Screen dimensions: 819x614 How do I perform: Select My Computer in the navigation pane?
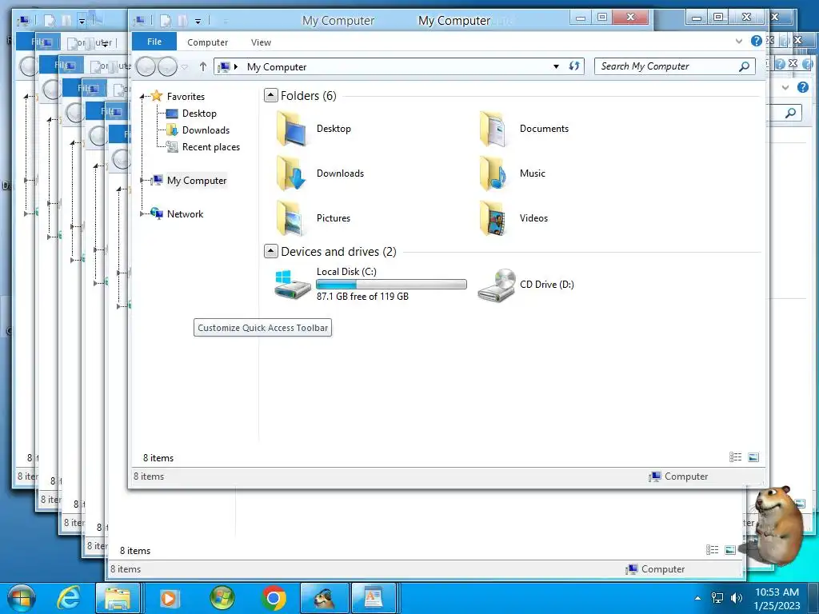[x=197, y=181]
